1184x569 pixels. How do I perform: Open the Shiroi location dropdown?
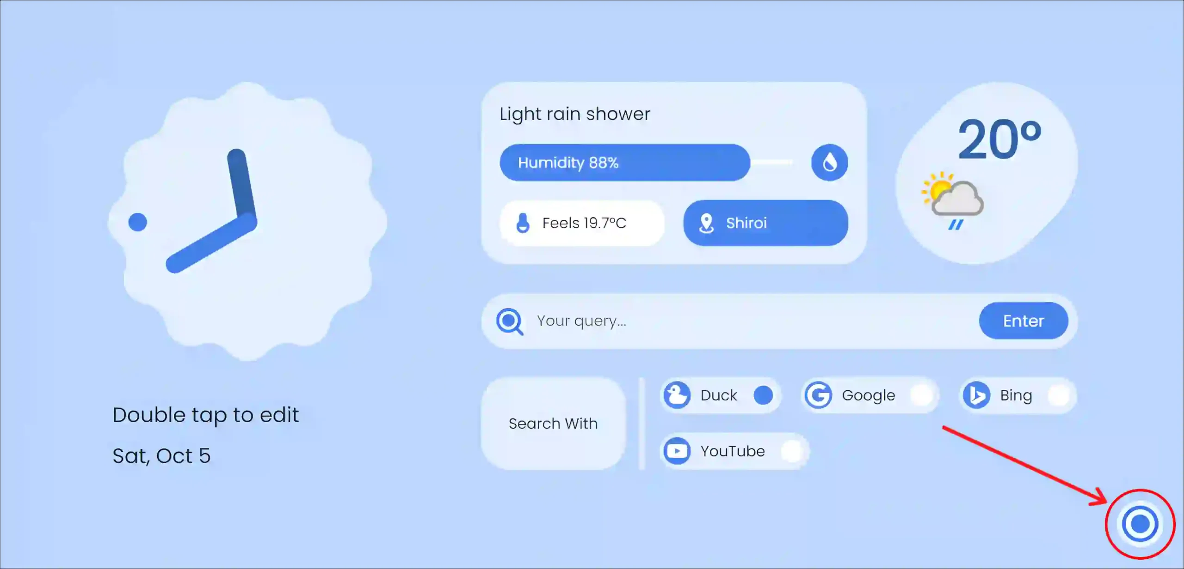click(x=764, y=222)
